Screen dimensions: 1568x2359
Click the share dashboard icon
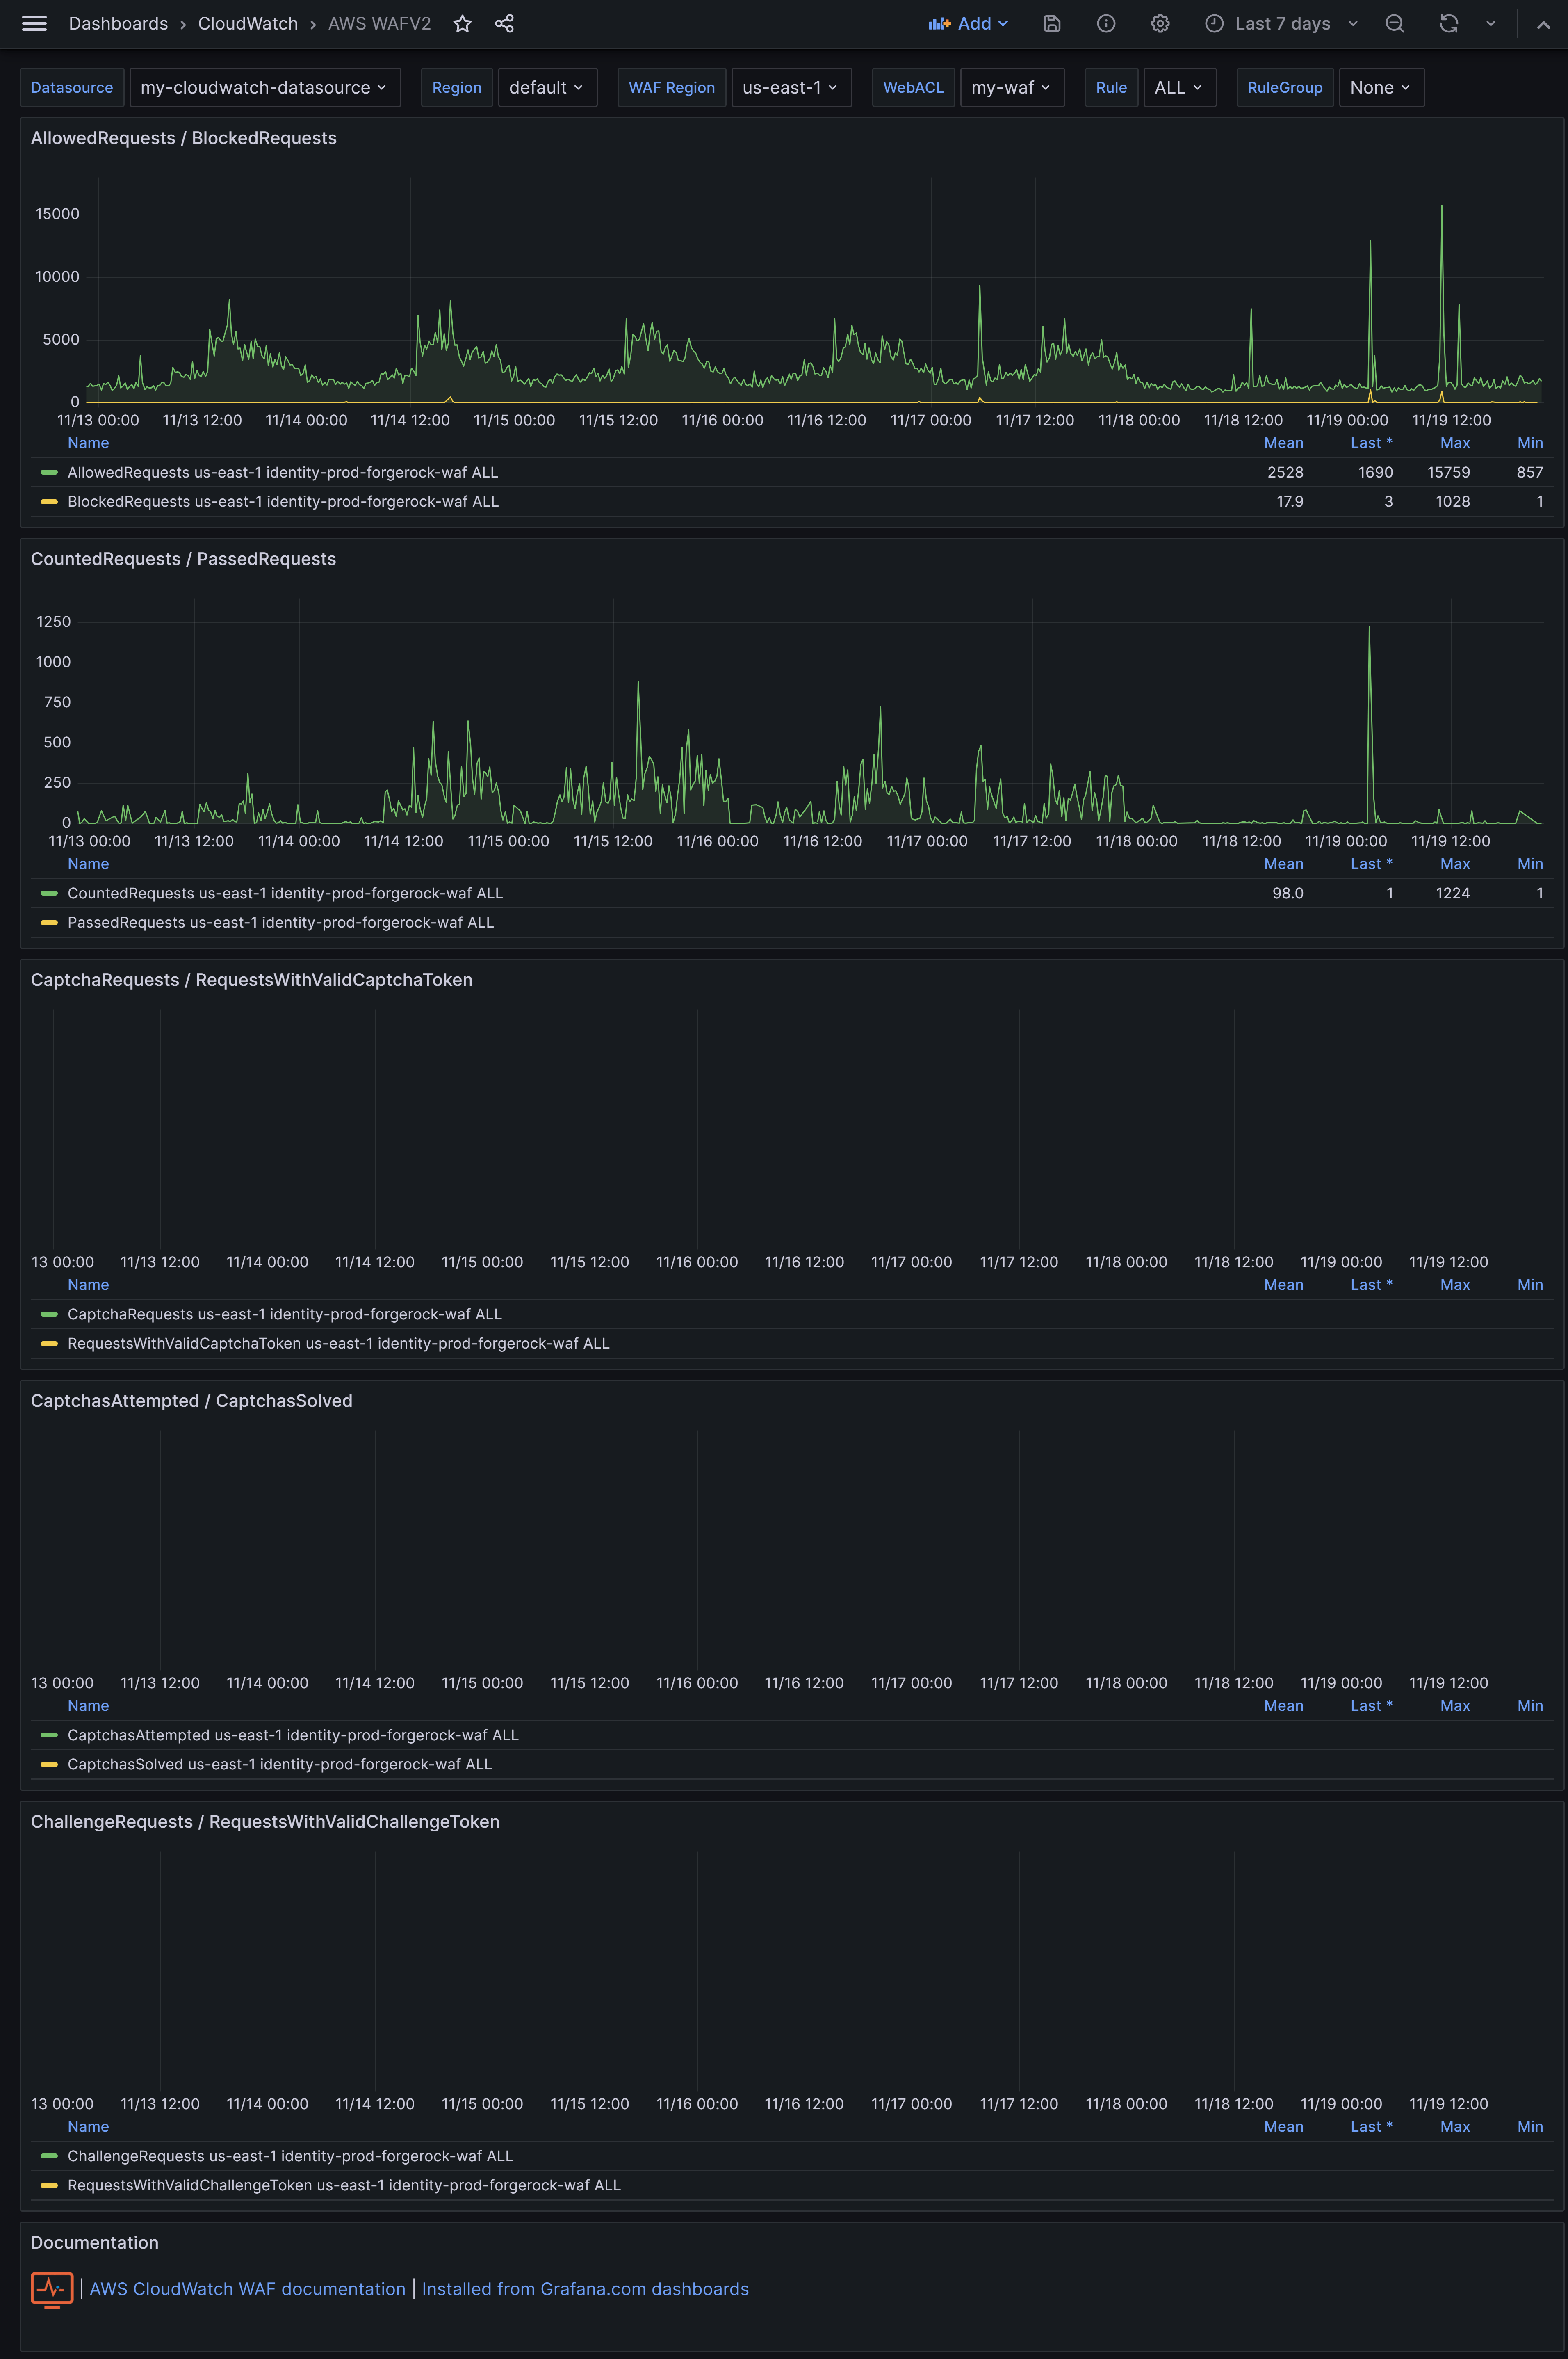tap(504, 23)
